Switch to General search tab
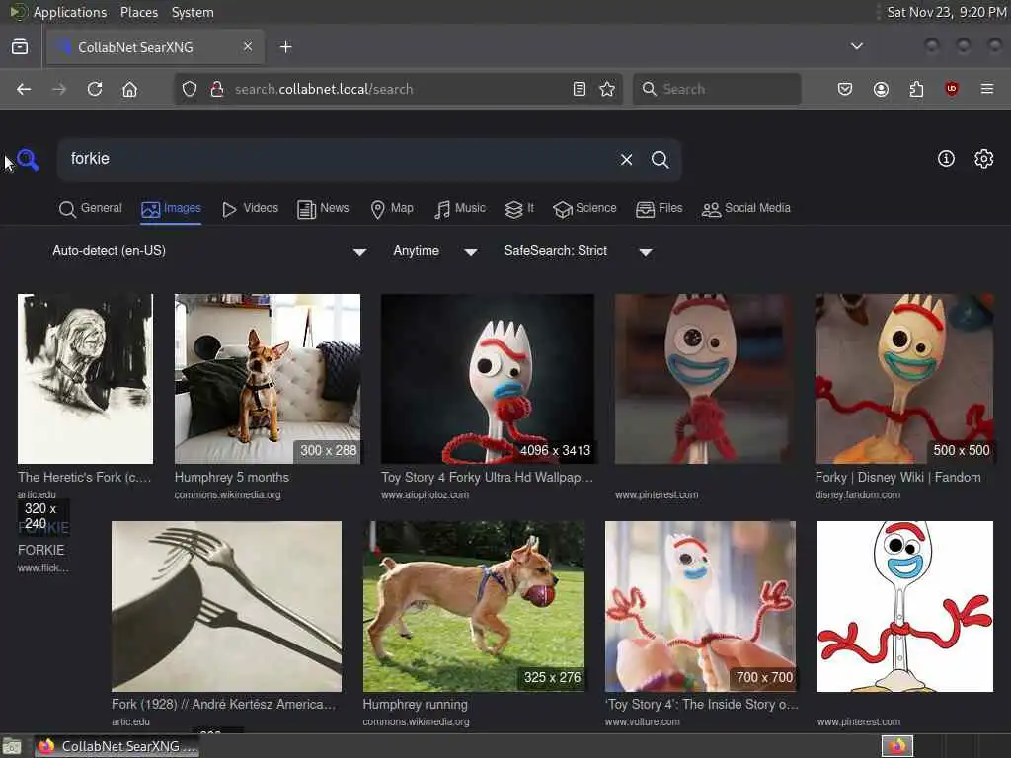Viewport: 1011px width, 758px height. pyautogui.click(x=90, y=209)
